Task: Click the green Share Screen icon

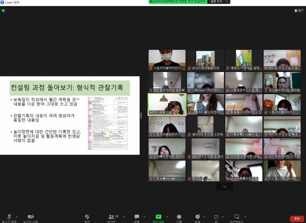Action: pos(158,217)
